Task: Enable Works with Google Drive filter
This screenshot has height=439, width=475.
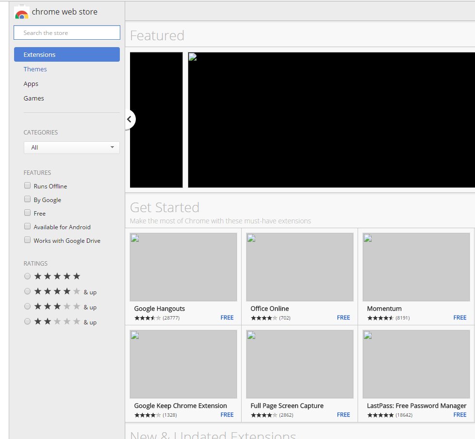Action: point(27,240)
